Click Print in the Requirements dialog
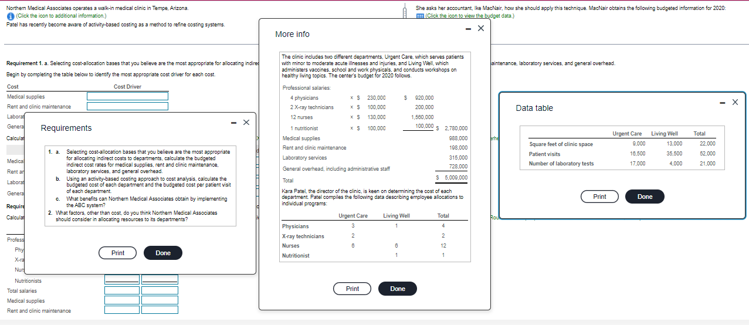 (118, 253)
